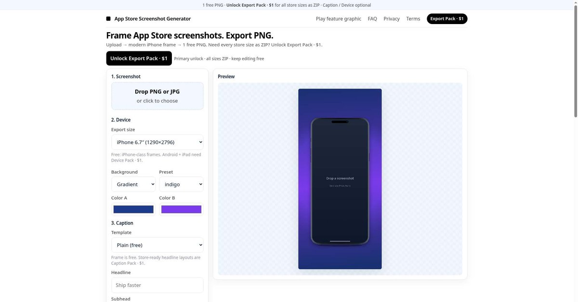Expand the Background type dropdown
The height and width of the screenshot is (302, 578).
(133, 184)
